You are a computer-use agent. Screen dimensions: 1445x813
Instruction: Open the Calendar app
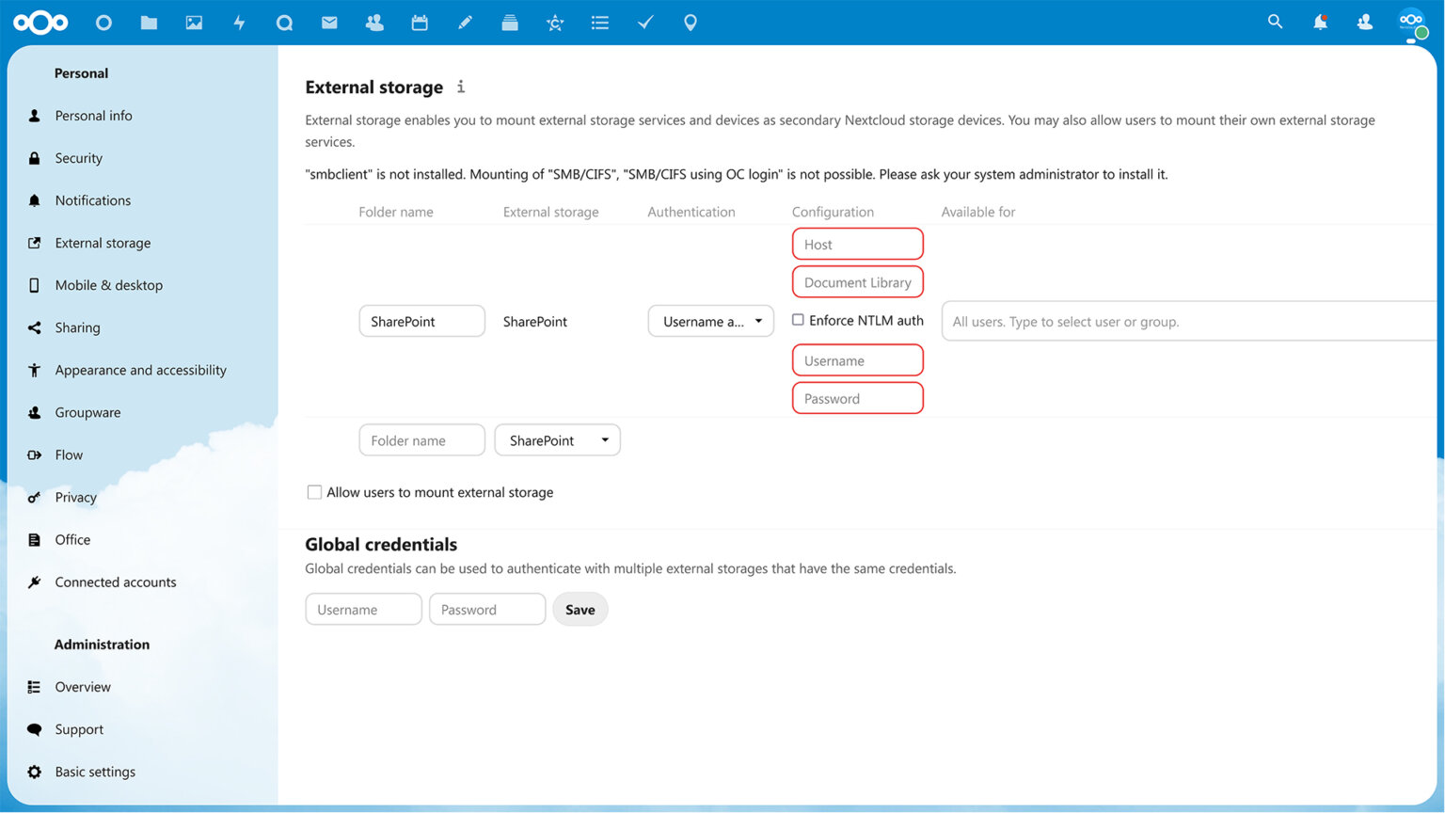click(420, 22)
